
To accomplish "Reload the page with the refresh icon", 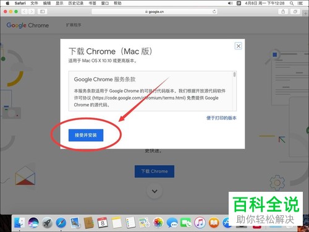I will click(x=214, y=12).
